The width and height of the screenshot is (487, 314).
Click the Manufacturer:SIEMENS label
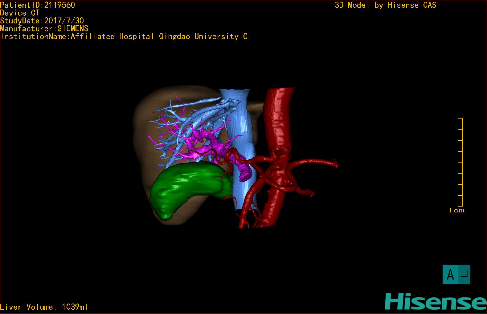point(44,29)
